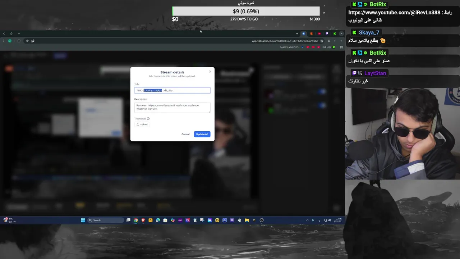The image size is (460, 259).
Task: Open the green Kick icon bookmark
Action: click(x=333, y=47)
